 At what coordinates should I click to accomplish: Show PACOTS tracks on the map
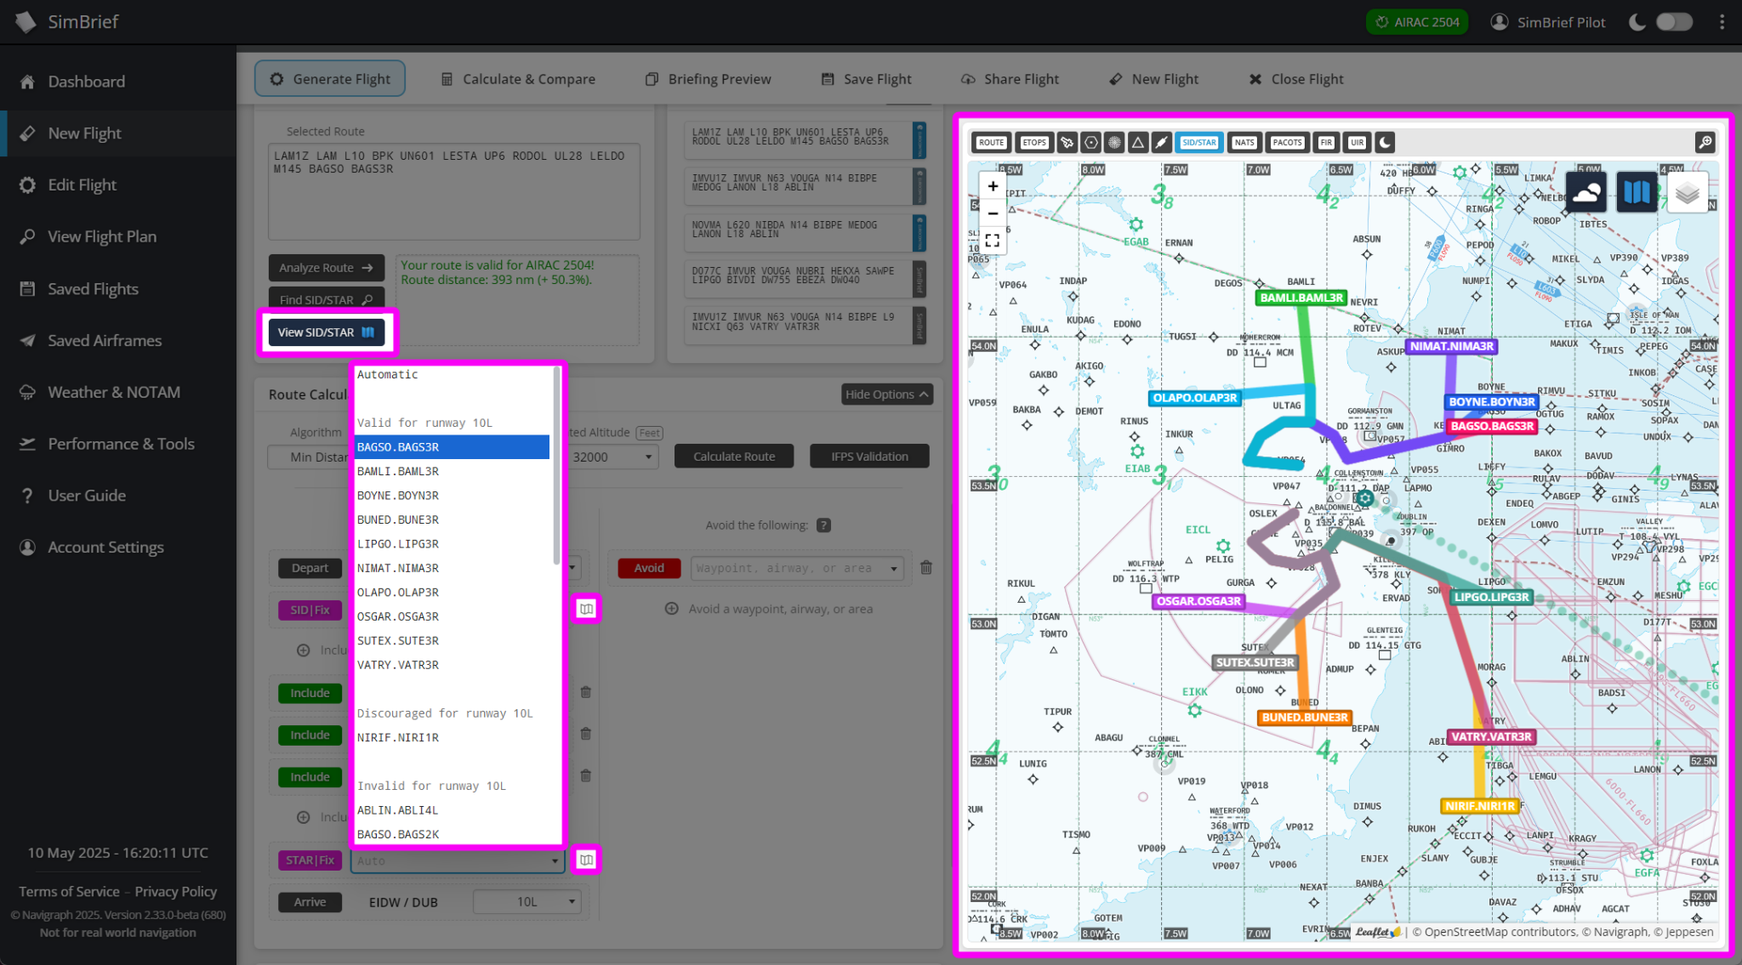click(1287, 142)
